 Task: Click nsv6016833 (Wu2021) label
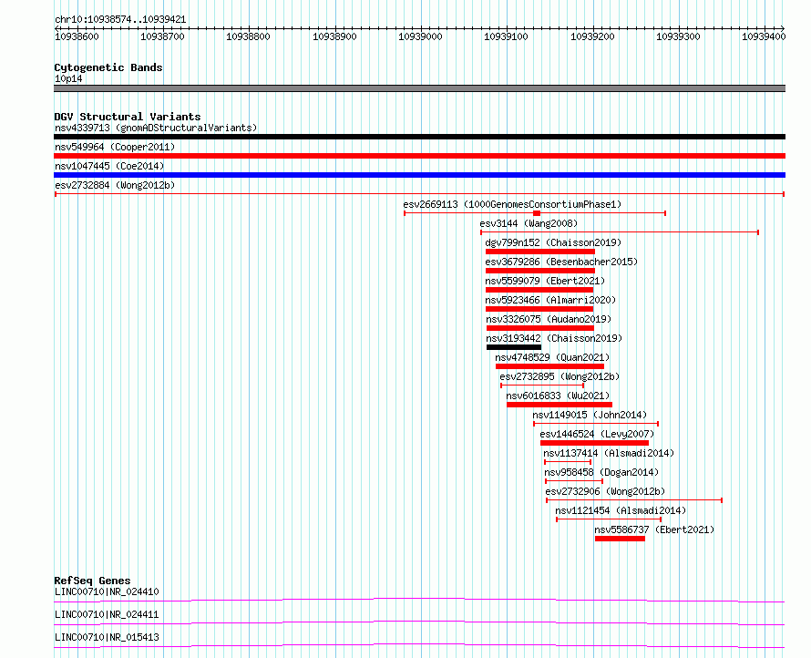click(x=558, y=396)
